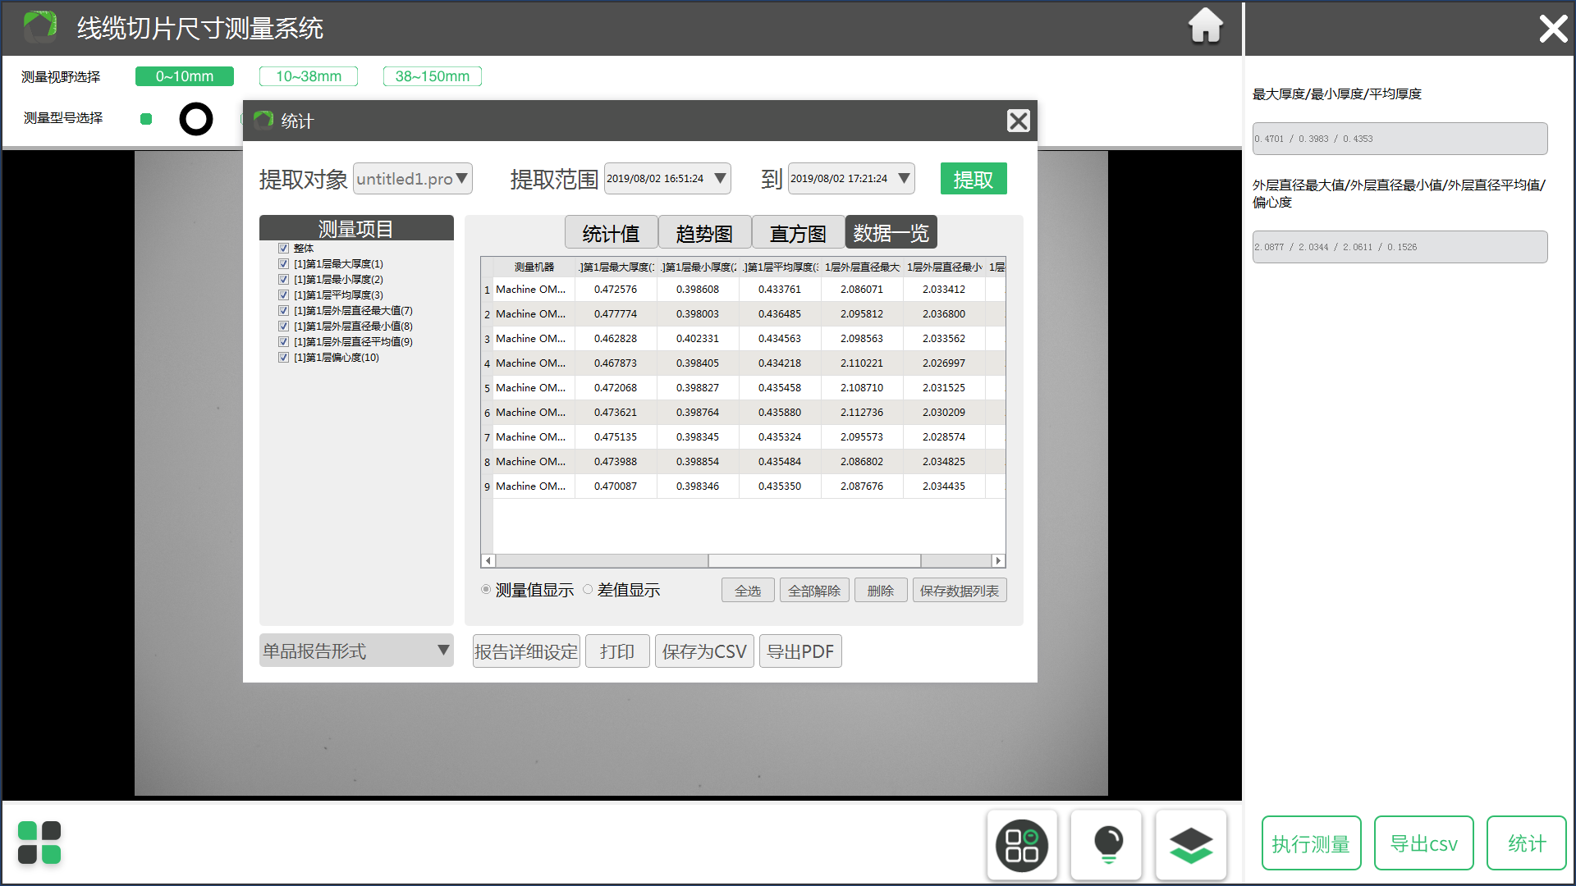Image resolution: width=1576 pixels, height=886 pixels.
Task: Close the statistics dialog with the X icon
Action: coord(1018,121)
